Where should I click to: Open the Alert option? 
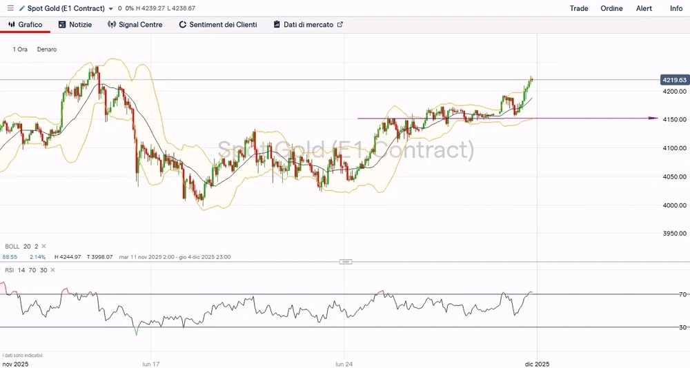[644, 8]
